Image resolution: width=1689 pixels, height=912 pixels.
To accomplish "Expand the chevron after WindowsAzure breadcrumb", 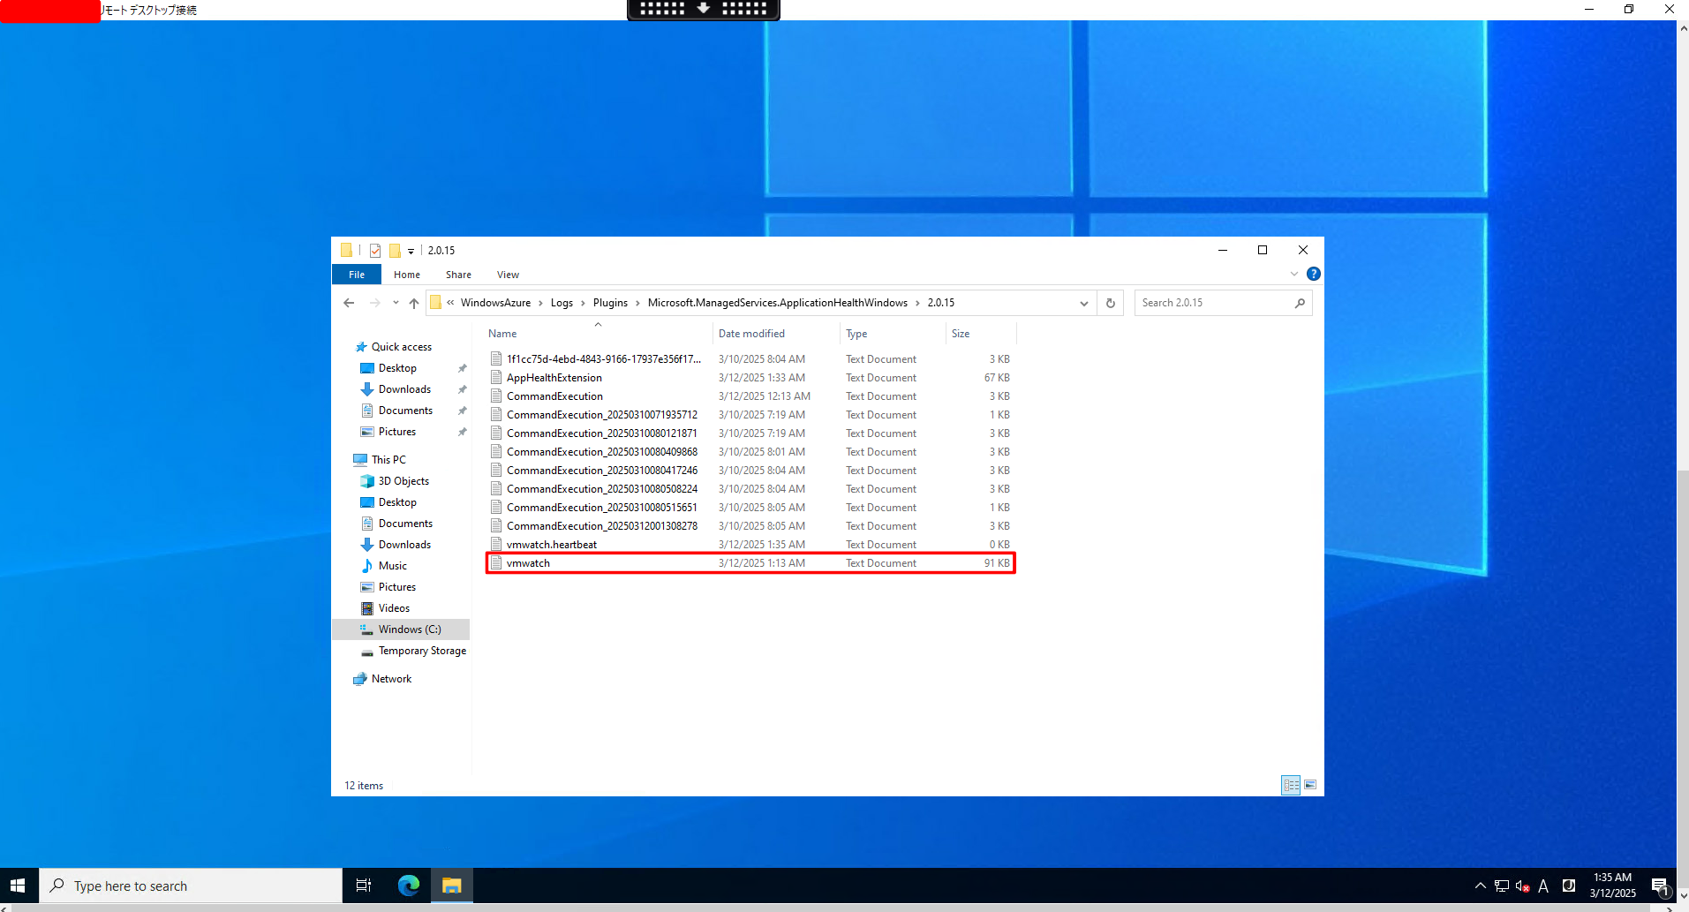I will pos(540,303).
